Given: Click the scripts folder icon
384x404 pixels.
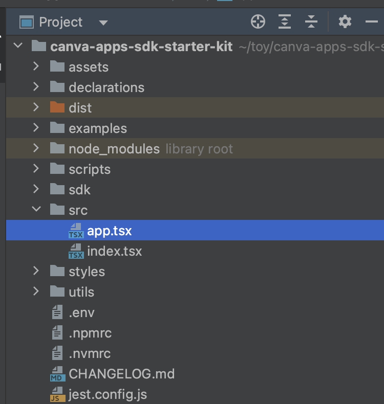Looking at the screenshot, I should (57, 169).
